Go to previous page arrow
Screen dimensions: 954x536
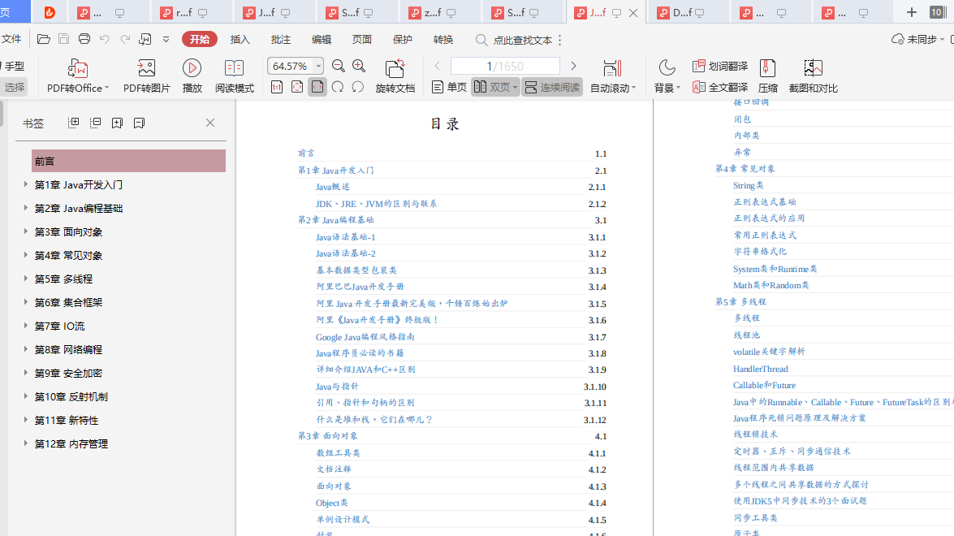(437, 66)
